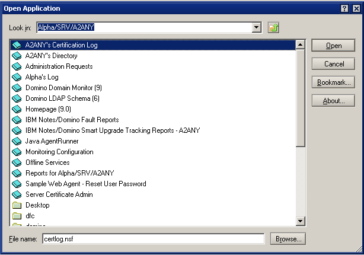Screen dimensions: 364x255
Task: Click the database icon beside A2ANY's Certification Log
Action: click(x=17, y=45)
